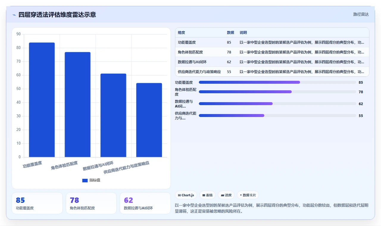The image size is (381, 226).
Task: Open the 85 功能覆盖度 data card
Action: coord(37,203)
